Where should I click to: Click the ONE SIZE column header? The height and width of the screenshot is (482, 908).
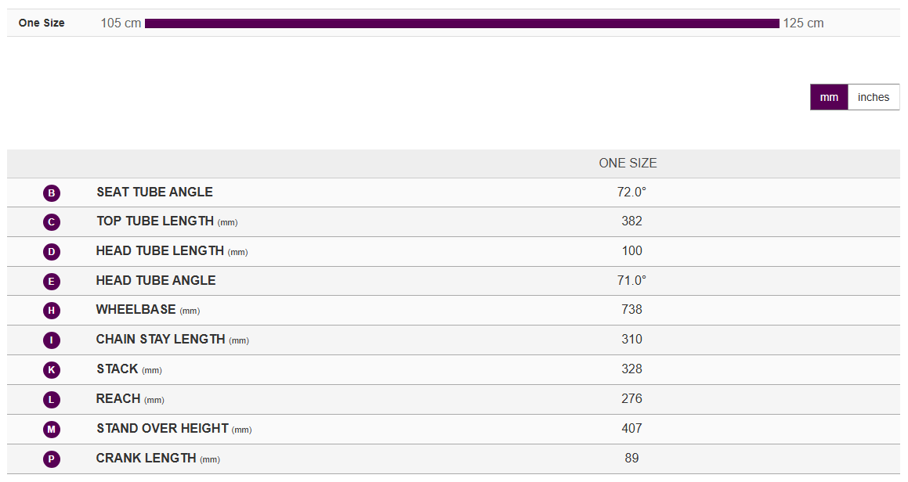[628, 164]
